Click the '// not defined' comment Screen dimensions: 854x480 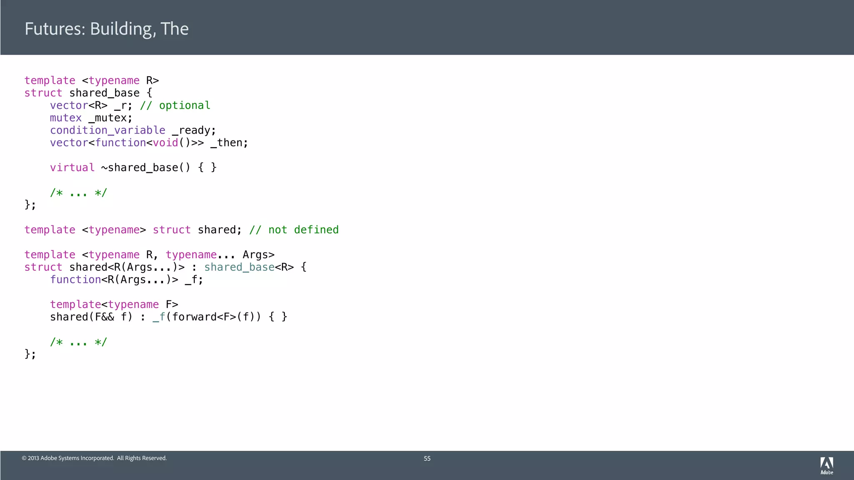coord(294,230)
